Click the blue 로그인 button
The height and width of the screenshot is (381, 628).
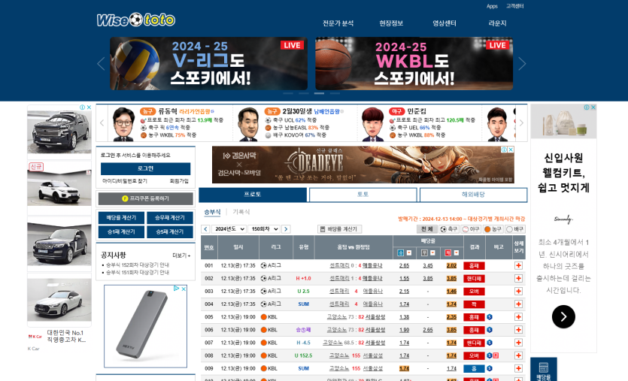click(145, 168)
